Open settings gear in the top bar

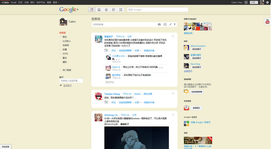(267, 2)
